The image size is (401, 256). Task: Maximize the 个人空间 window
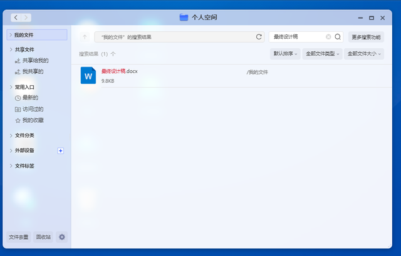pyautogui.click(x=372, y=18)
